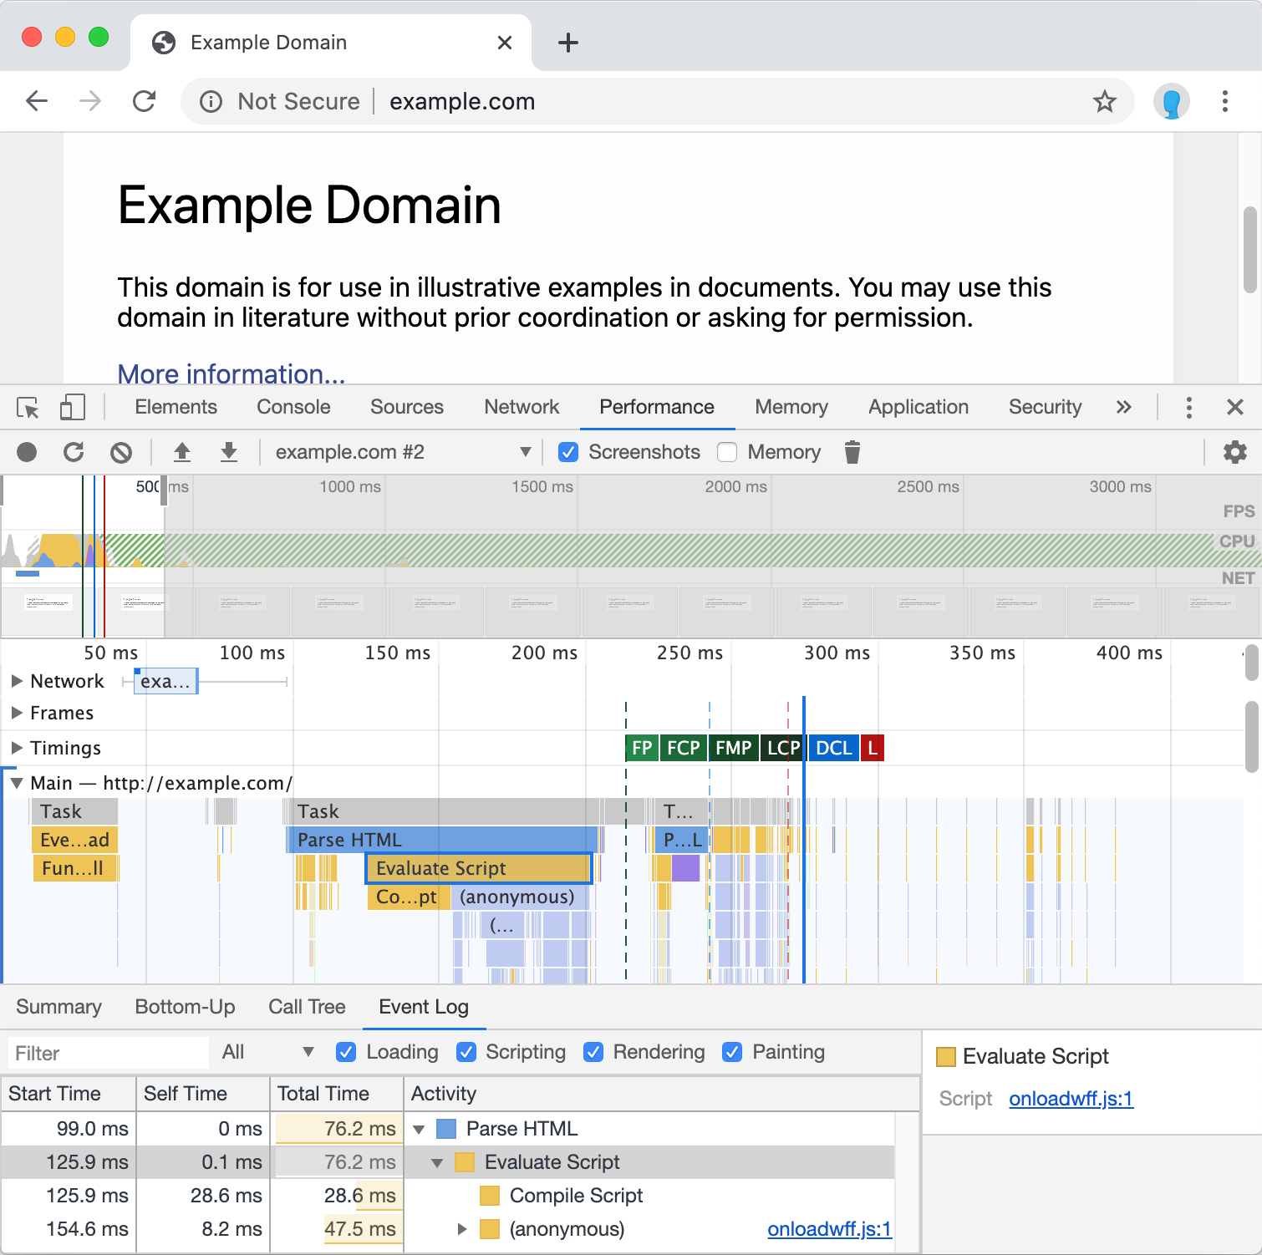
Task: Click the LCP timing marker
Action: click(x=782, y=748)
